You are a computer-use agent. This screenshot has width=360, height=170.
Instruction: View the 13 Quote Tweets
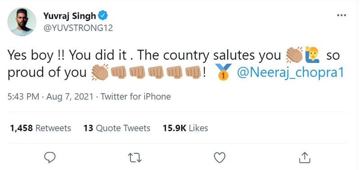click(x=117, y=128)
